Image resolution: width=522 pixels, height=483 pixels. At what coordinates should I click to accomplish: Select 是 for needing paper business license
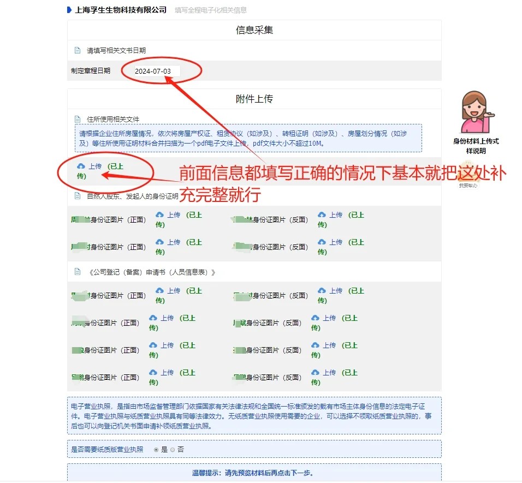[156, 449]
